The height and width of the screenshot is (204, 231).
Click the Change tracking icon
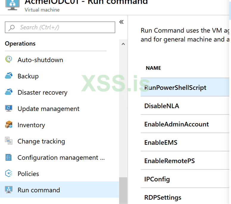point(9,141)
